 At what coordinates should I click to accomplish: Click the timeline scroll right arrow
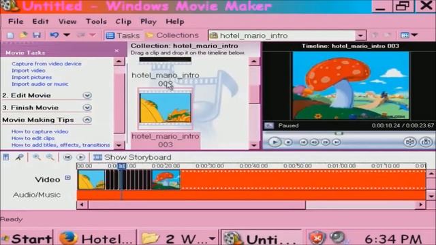click(x=420, y=205)
